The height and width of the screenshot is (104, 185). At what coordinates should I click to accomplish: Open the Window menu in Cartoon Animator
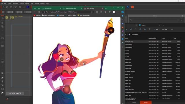click(37, 3)
